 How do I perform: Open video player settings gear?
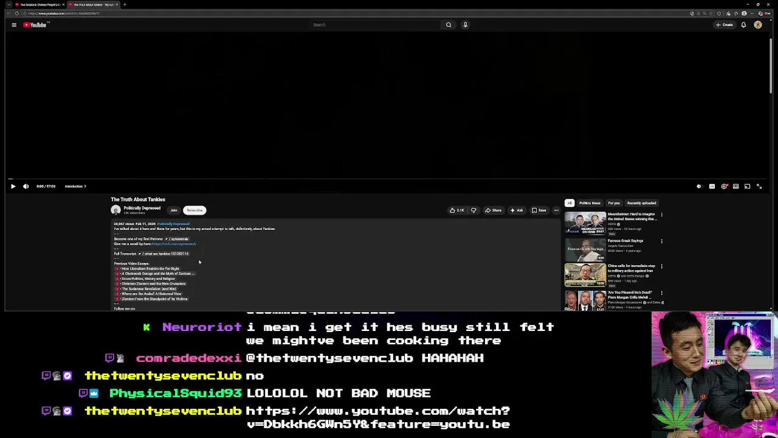724,186
